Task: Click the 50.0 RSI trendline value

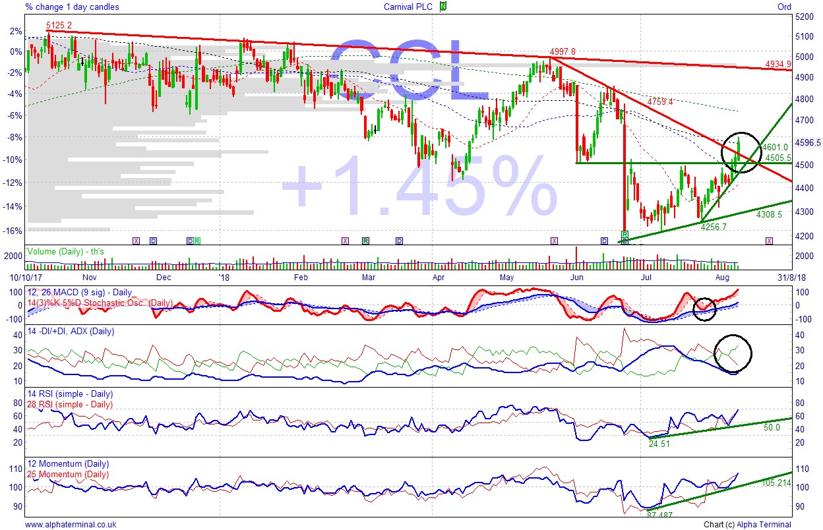Action: tap(772, 427)
